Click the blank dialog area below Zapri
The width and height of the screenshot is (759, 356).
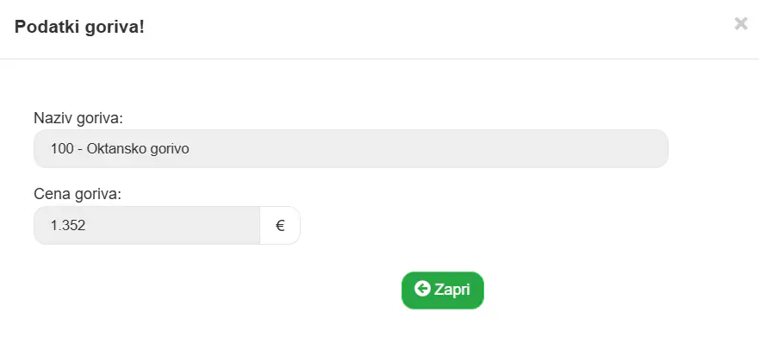click(x=443, y=334)
